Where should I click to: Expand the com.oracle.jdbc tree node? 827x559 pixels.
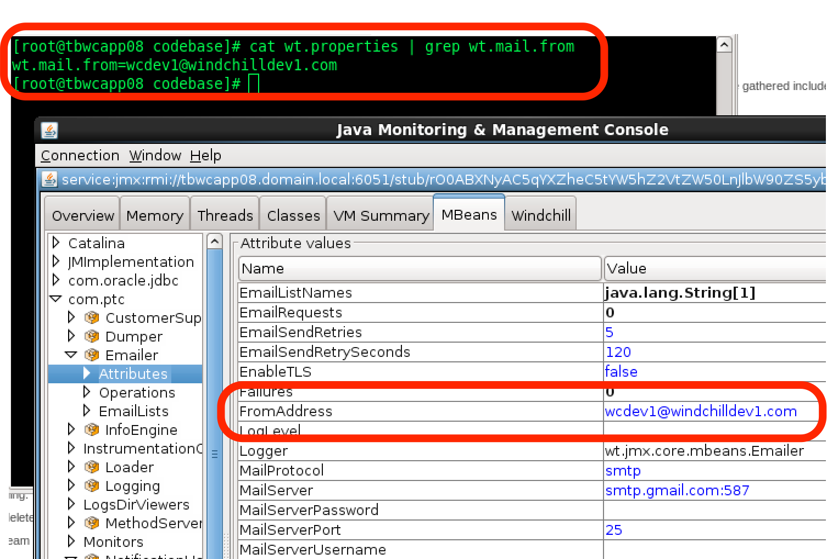point(56,280)
